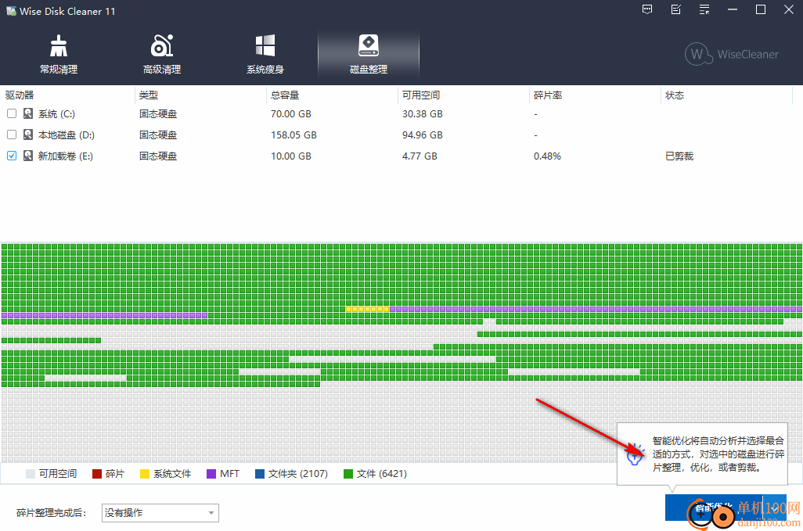Click the drive icon for 新加载卷 (E:)
Screen dimensions: 803x531
[28, 156]
